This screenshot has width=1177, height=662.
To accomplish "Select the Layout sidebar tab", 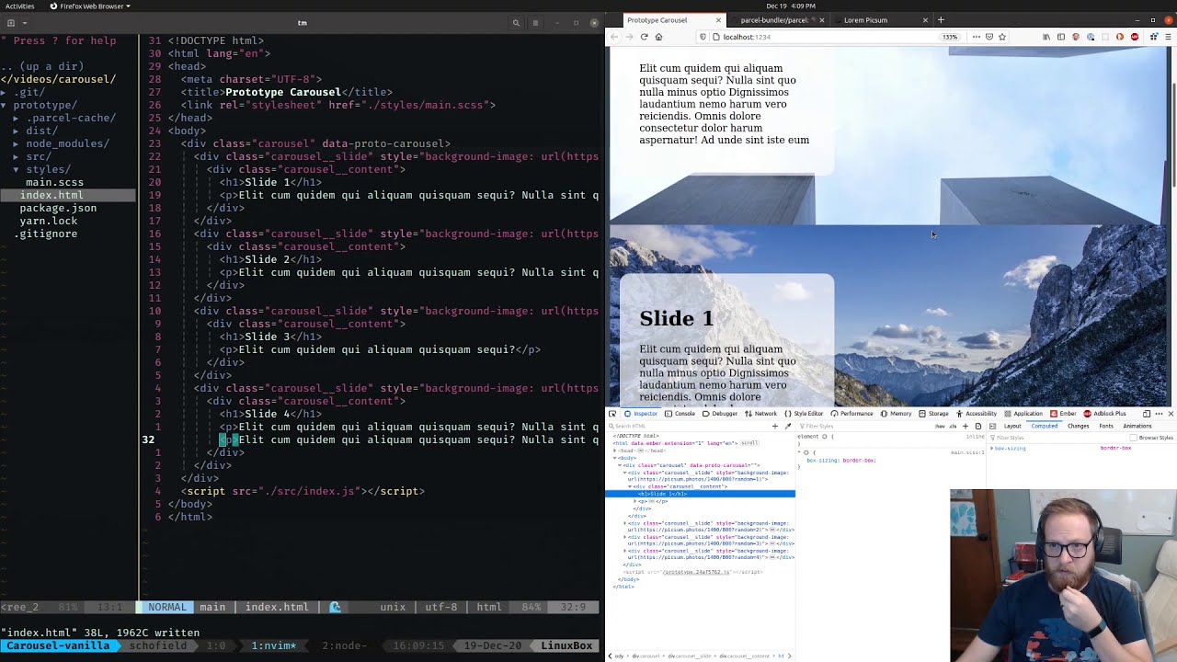I will pyautogui.click(x=1012, y=426).
